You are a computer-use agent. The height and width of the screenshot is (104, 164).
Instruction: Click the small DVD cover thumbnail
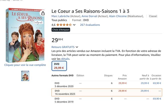pyautogui.click(x=25, y=76)
